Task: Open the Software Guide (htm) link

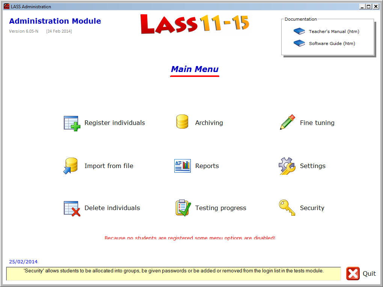Action: coord(332,44)
